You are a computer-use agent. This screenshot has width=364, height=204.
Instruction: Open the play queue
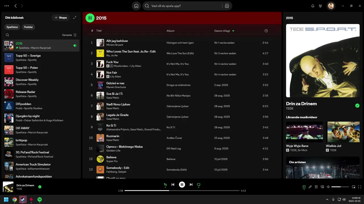tap(316, 187)
